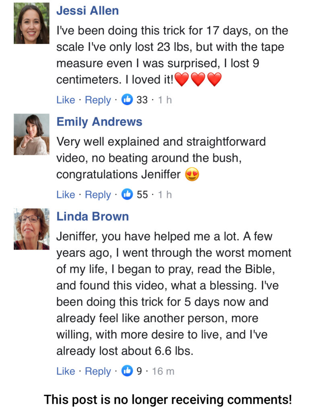Click heart-eyes emoji in Emily's comment
This screenshot has height=412, width=336.
coord(192,175)
